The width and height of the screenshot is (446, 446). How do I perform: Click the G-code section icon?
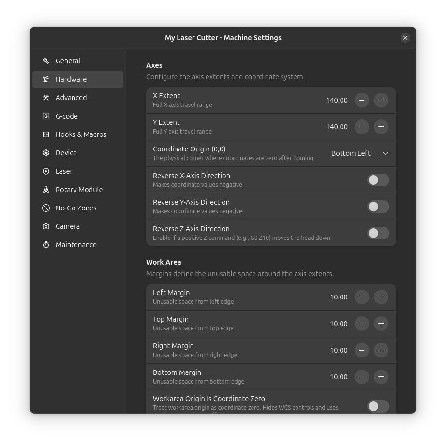click(45, 116)
